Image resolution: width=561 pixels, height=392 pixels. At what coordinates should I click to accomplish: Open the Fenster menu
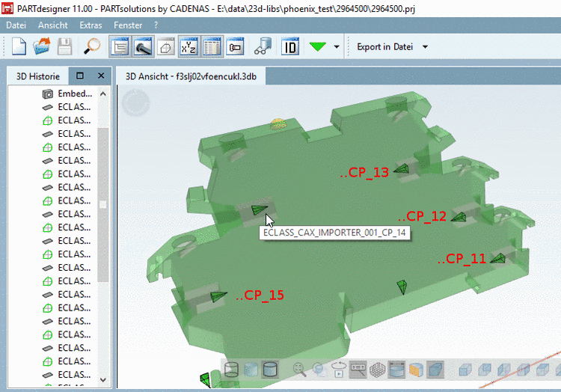pyautogui.click(x=128, y=25)
